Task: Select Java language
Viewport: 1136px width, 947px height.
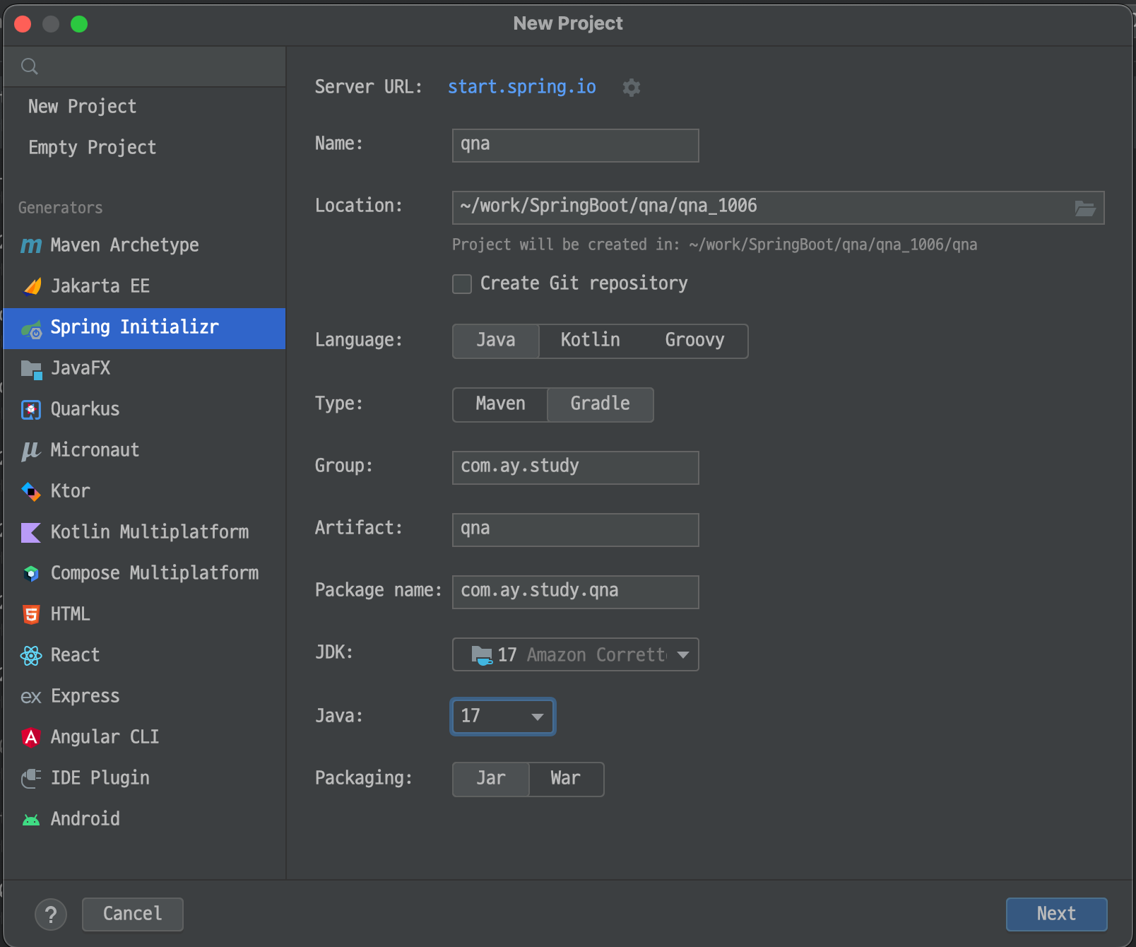Action: tap(496, 341)
